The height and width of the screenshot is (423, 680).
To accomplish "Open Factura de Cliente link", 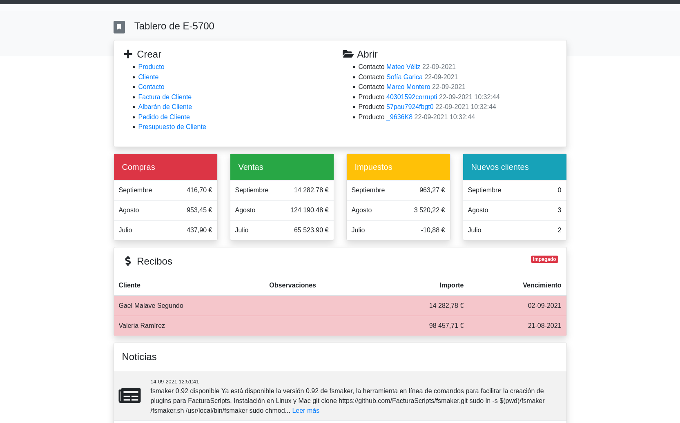I will pos(165,97).
